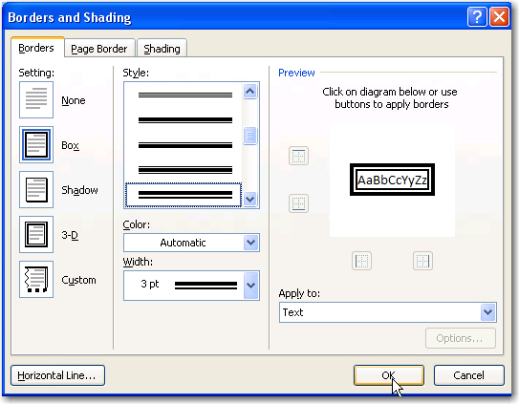Switch to the Page Border tab

[x=99, y=49]
